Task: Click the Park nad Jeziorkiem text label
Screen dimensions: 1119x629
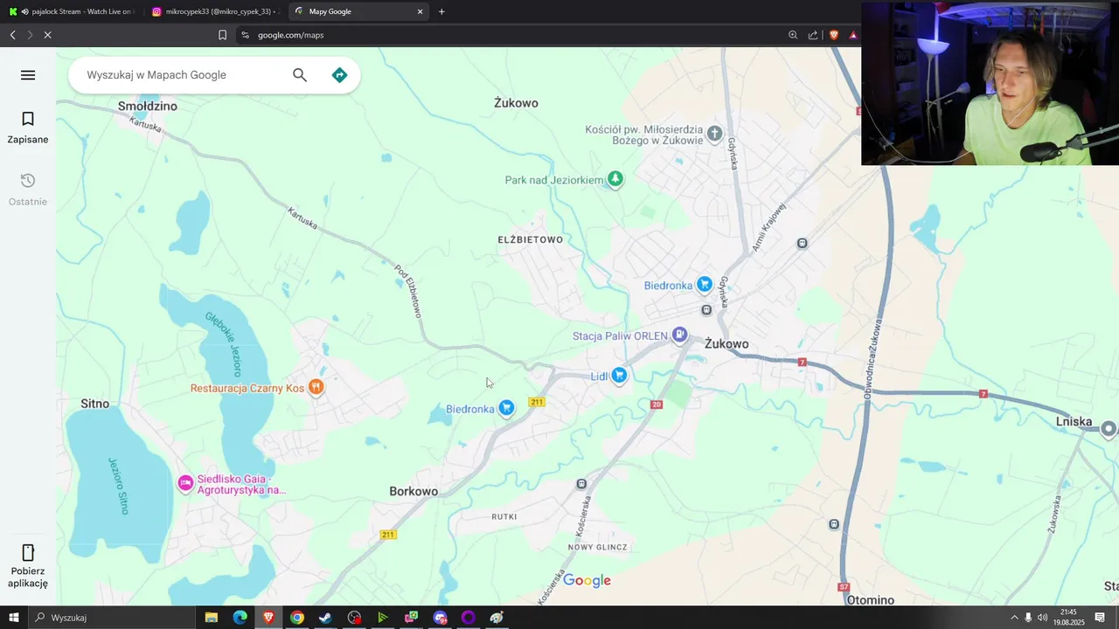Action: 554,180
